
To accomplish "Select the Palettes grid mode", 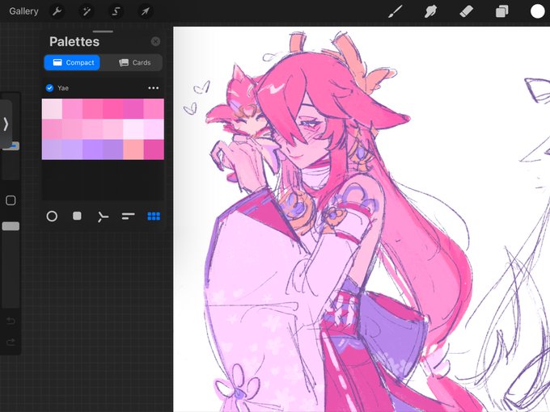I will click(154, 217).
